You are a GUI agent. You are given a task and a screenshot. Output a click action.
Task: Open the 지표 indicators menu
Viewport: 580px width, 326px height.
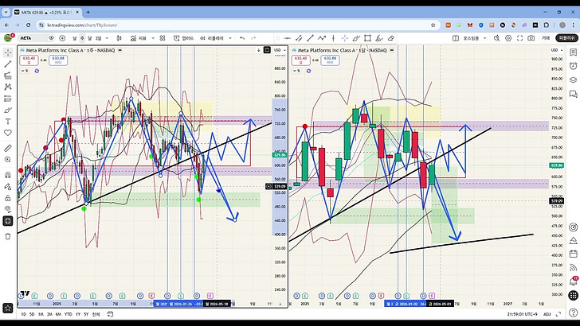pyautogui.click(x=139, y=38)
